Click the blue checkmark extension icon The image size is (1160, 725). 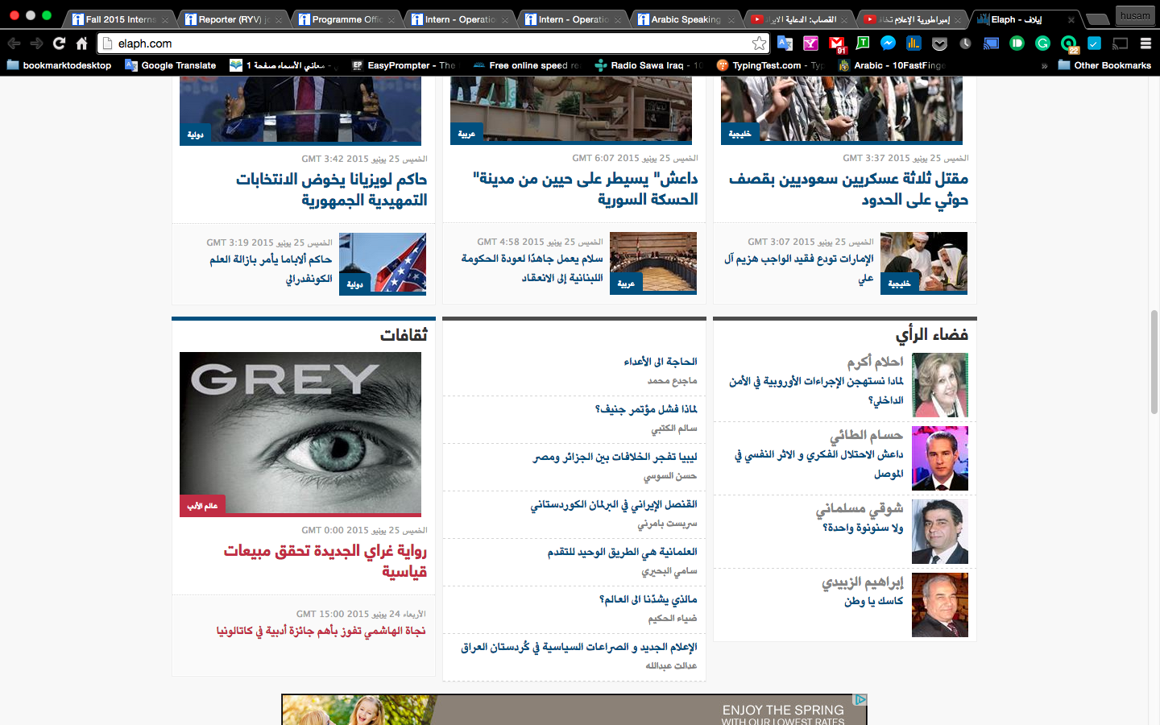point(1094,43)
